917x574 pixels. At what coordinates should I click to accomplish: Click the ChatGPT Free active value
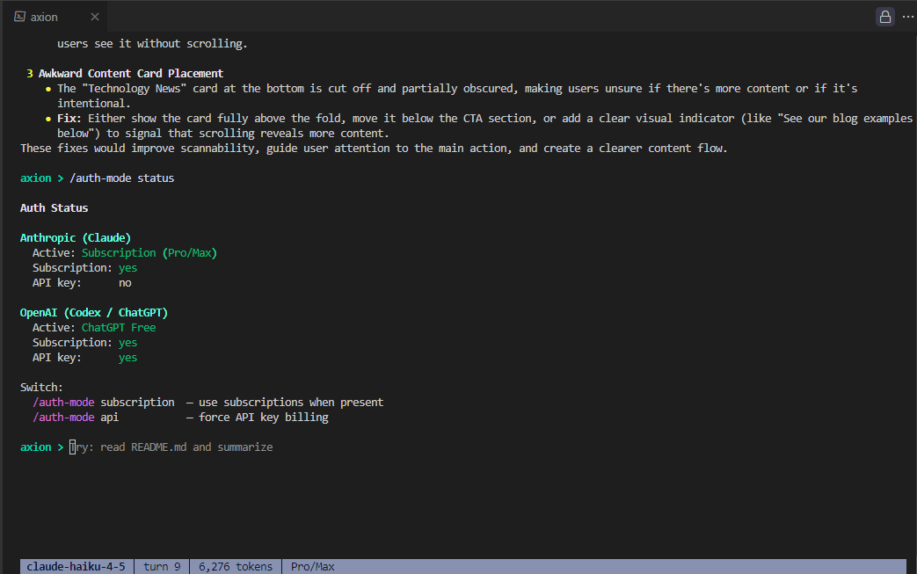click(x=119, y=328)
